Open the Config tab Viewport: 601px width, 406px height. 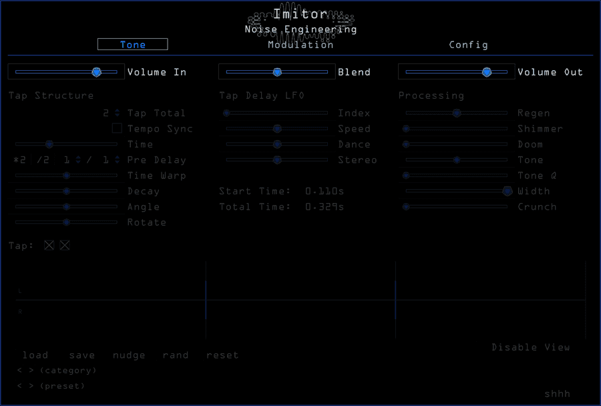[468, 45]
